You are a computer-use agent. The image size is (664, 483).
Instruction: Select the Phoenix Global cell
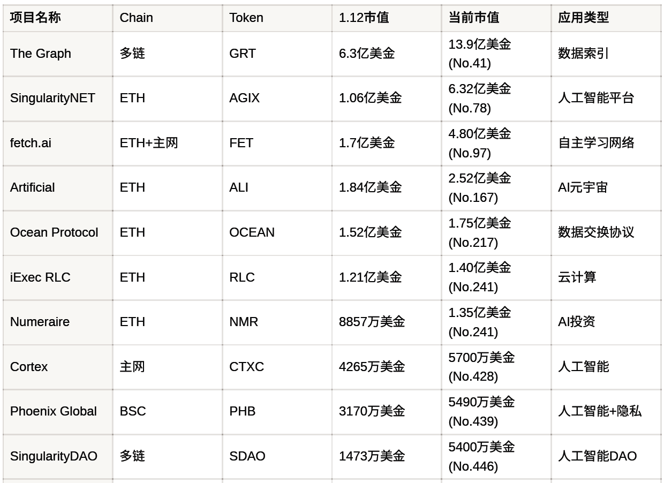point(54,411)
